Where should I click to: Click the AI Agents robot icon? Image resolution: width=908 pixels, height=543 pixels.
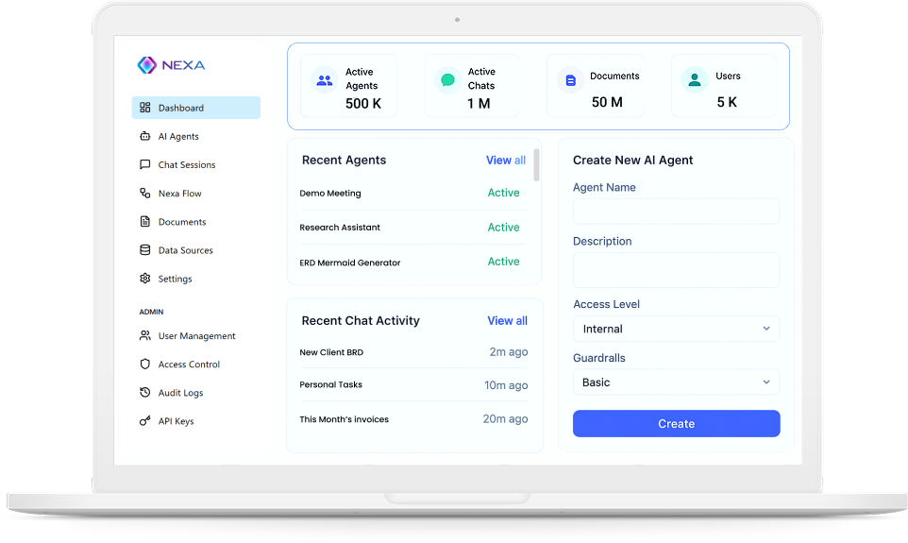144,136
